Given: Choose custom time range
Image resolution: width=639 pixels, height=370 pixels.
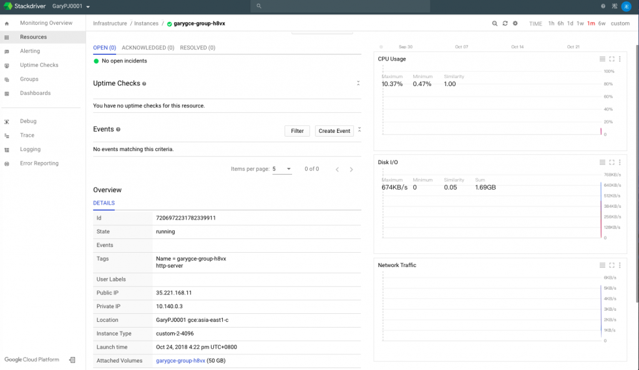Looking at the screenshot, I should pyautogui.click(x=620, y=23).
